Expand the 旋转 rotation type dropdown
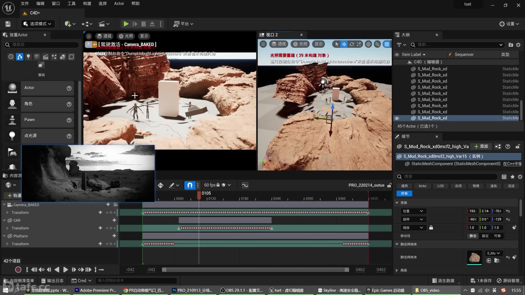This screenshot has height=295, width=525. coord(413,219)
